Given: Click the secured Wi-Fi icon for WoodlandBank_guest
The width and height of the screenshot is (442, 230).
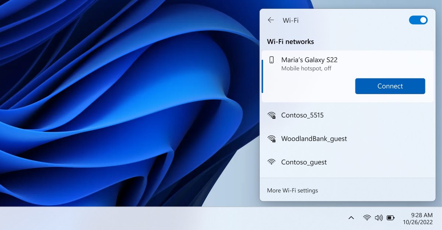Looking at the screenshot, I should point(271,139).
